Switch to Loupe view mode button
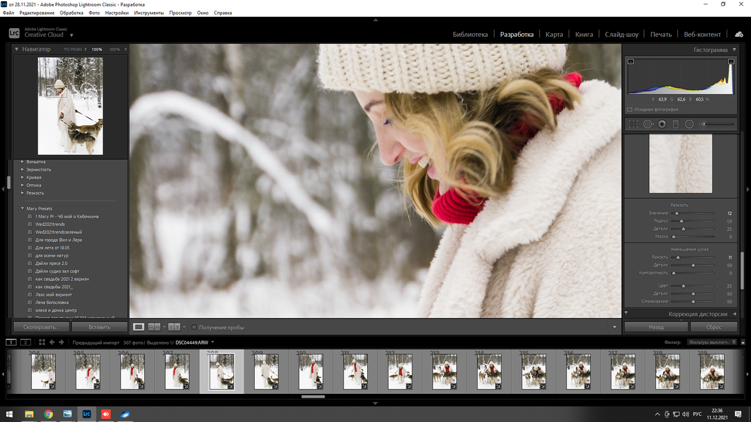Screen dimensions: 751x422 coord(139,327)
